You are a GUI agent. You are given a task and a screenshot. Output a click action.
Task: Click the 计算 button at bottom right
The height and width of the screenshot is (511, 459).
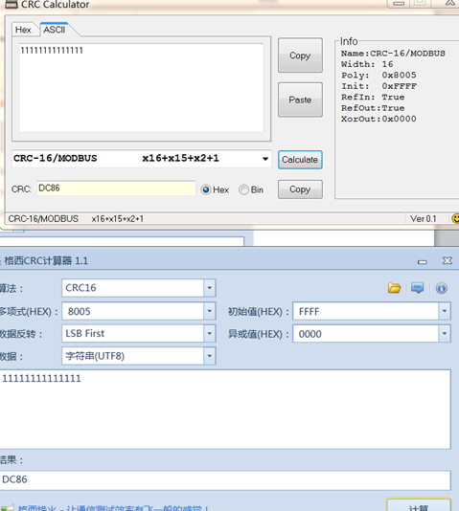tap(419, 505)
